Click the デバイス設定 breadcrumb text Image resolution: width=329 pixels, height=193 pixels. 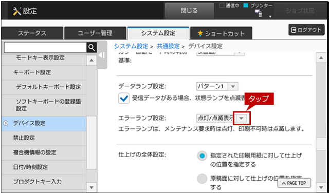[x=206, y=46]
